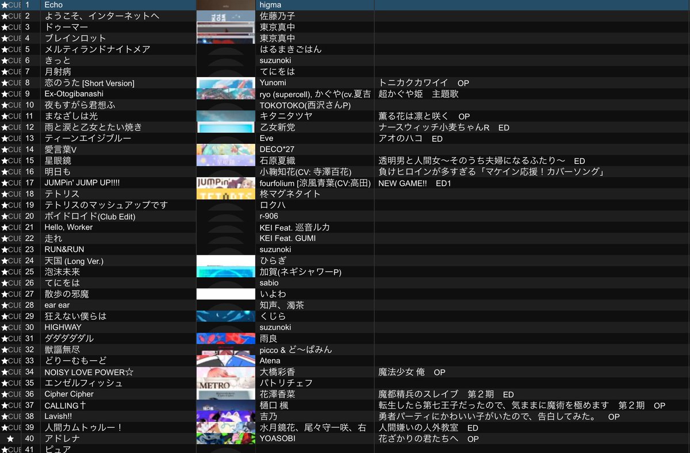Toggle the star rating on "恋のうた [Short Version]"
The height and width of the screenshot is (453, 690).
point(5,82)
